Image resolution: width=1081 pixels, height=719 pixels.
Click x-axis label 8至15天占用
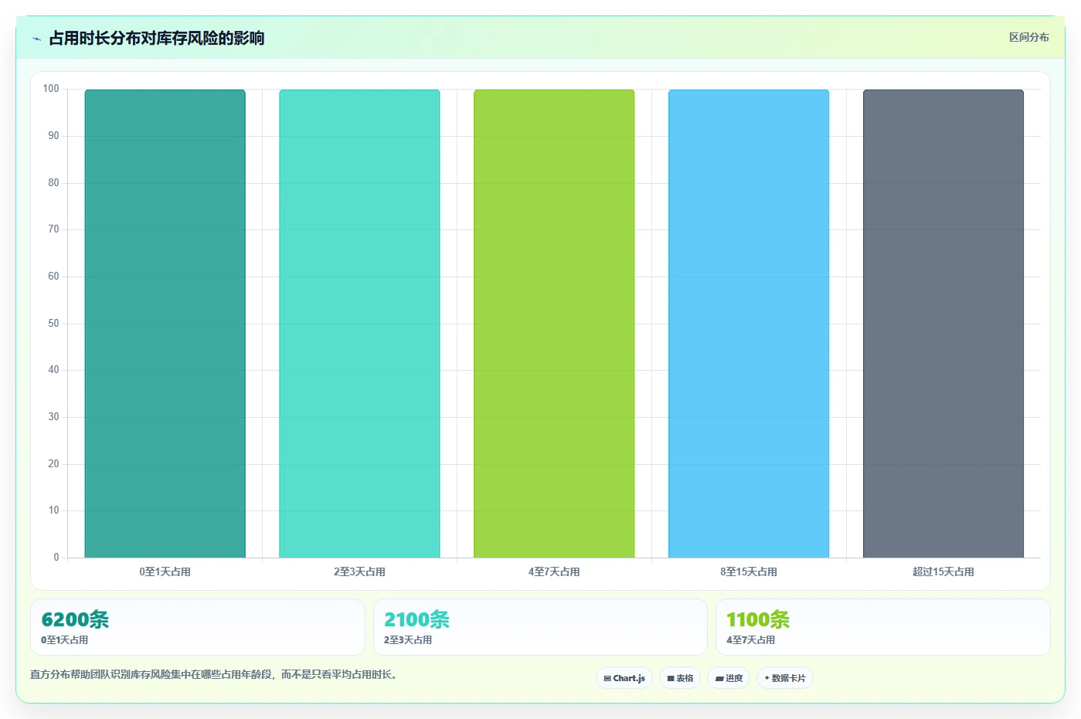[749, 571]
